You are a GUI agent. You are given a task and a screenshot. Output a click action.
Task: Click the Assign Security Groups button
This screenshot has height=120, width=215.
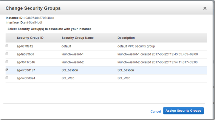(183, 111)
